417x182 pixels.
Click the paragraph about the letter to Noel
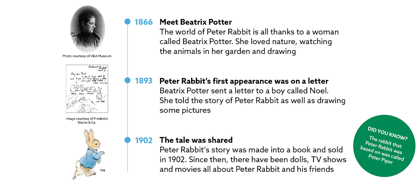[x=252, y=100]
